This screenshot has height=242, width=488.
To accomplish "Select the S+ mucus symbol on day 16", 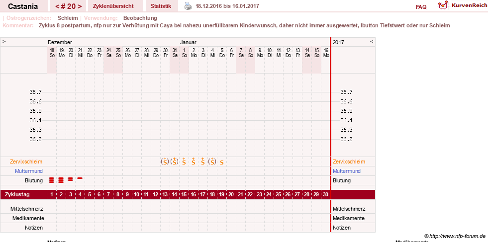I will point(194,161).
